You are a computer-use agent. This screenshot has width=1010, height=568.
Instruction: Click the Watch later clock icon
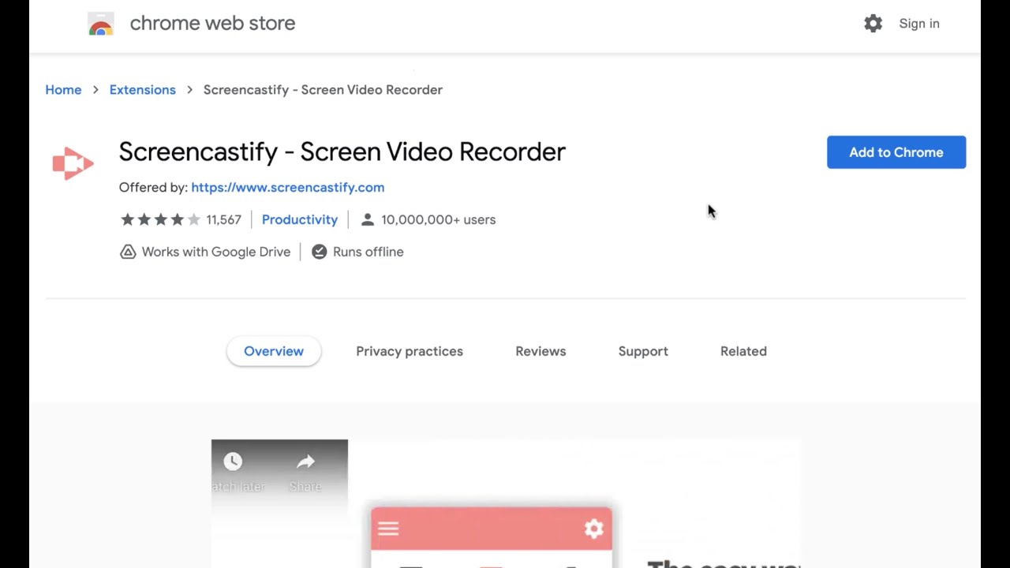point(233,461)
